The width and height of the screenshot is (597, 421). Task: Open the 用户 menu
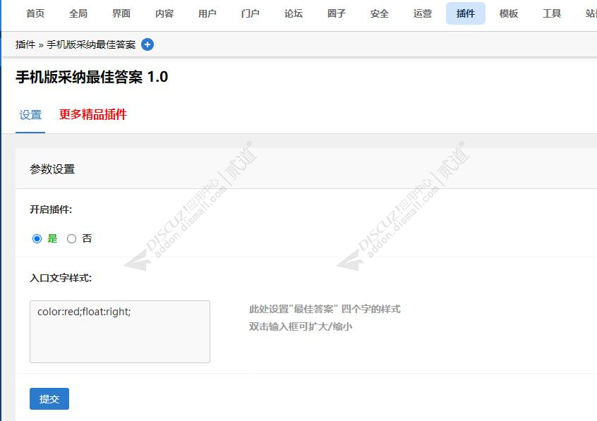click(x=207, y=13)
